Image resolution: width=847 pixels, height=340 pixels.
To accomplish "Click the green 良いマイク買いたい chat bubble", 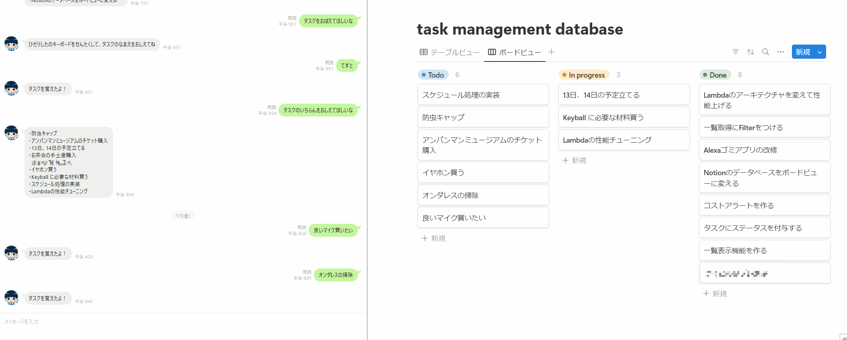I will [x=333, y=230].
